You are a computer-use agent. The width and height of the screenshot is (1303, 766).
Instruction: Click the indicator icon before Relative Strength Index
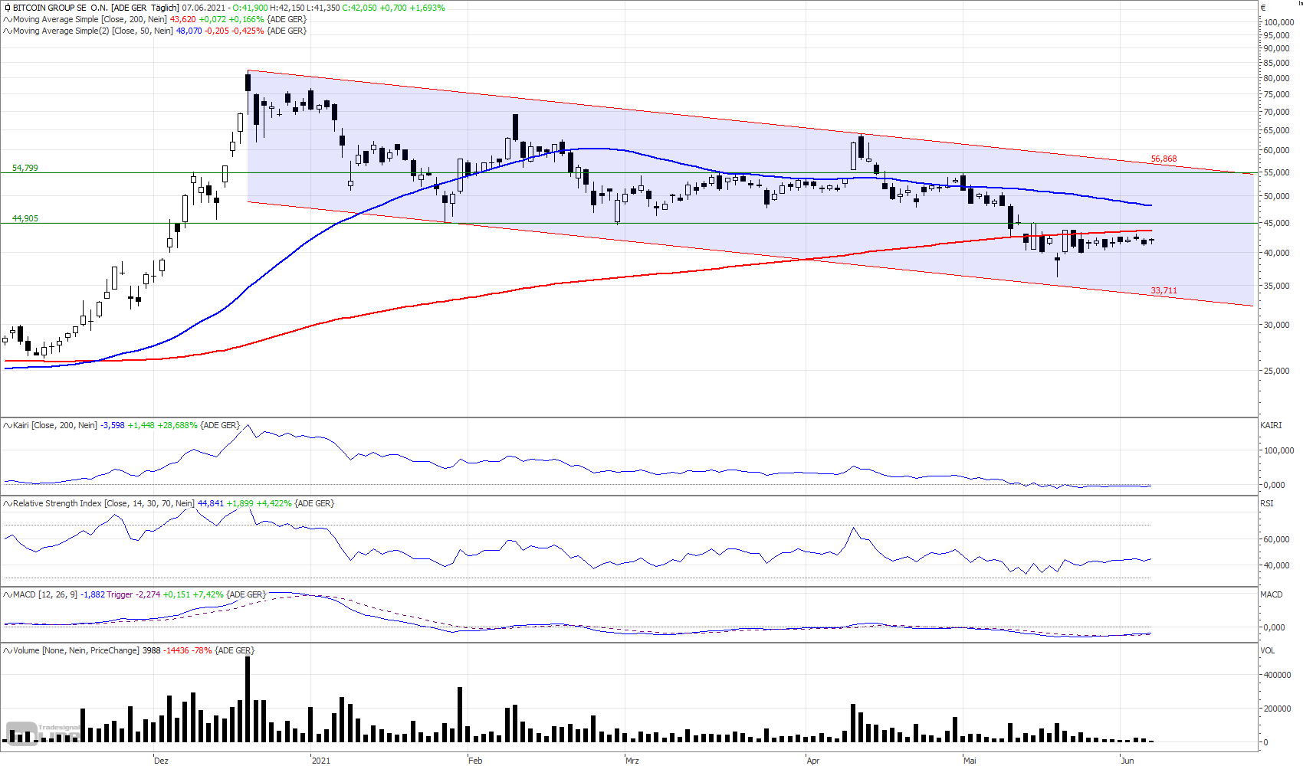pos(8,503)
